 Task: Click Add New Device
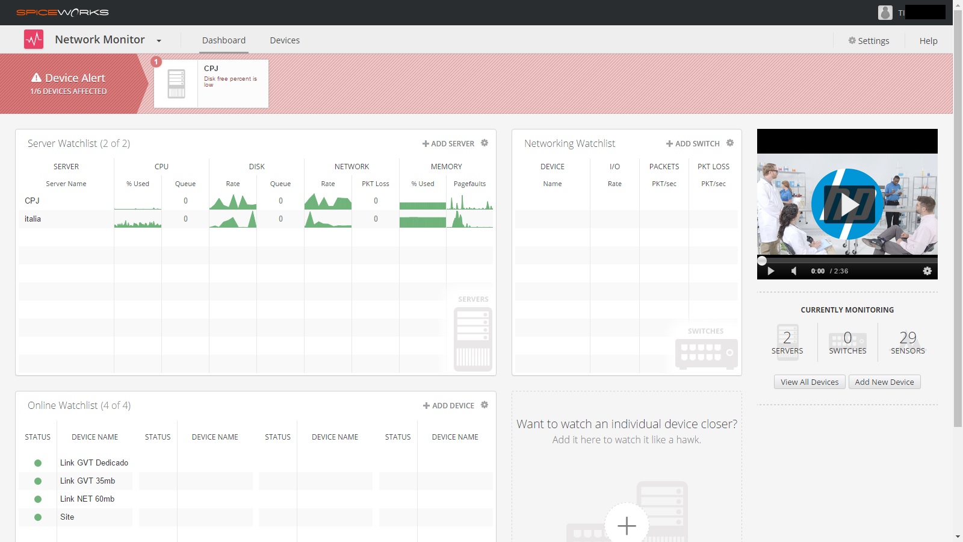(884, 381)
